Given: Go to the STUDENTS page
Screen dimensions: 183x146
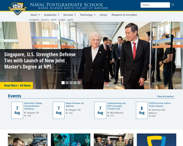Looking at the screenshot, I should pos(34,20).
